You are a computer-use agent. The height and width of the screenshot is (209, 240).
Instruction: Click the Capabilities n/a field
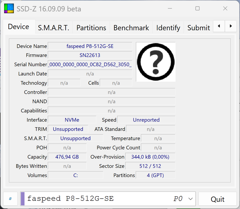point(111,111)
